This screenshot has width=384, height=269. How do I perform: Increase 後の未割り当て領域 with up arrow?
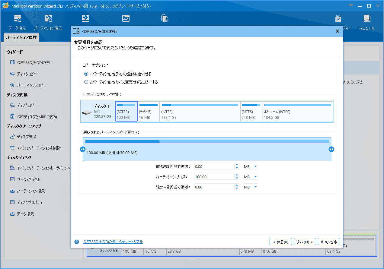[237, 185]
